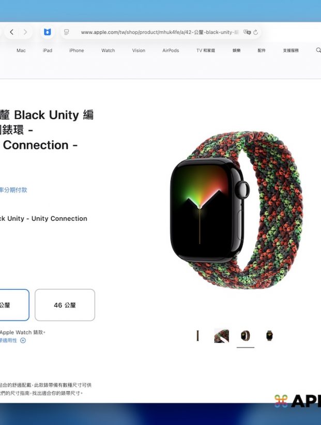321x425 pixels.
Task: Open the Apple site search magnifier
Action: pyautogui.click(x=318, y=50)
